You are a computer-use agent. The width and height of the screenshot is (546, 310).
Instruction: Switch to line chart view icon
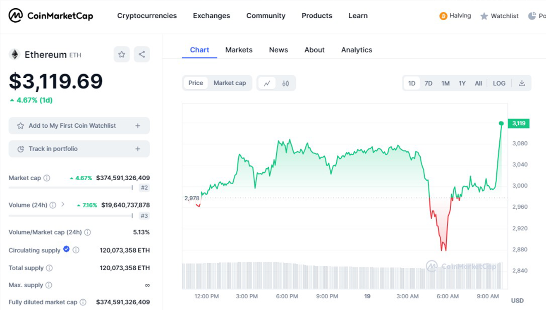(x=267, y=83)
